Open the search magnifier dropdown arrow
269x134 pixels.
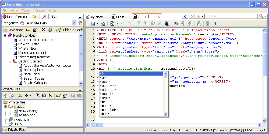coord(266,16)
